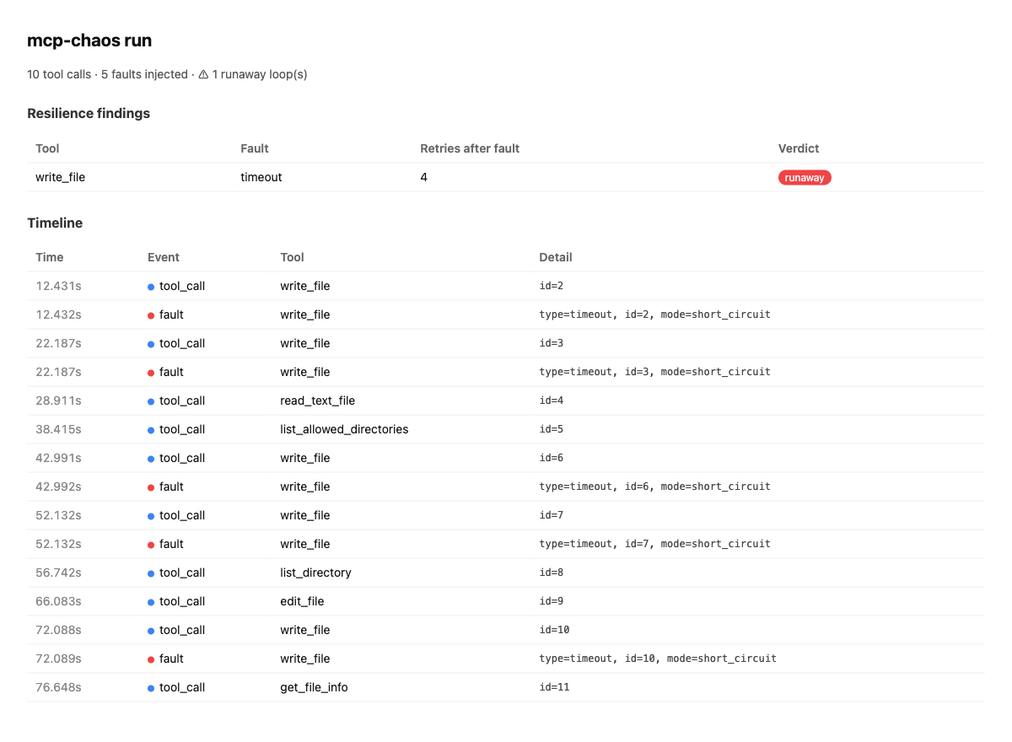This screenshot has height=742, width=1012.
Task: Click the timestamp 66.083s
Action: pyautogui.click(x=58, y=601)
